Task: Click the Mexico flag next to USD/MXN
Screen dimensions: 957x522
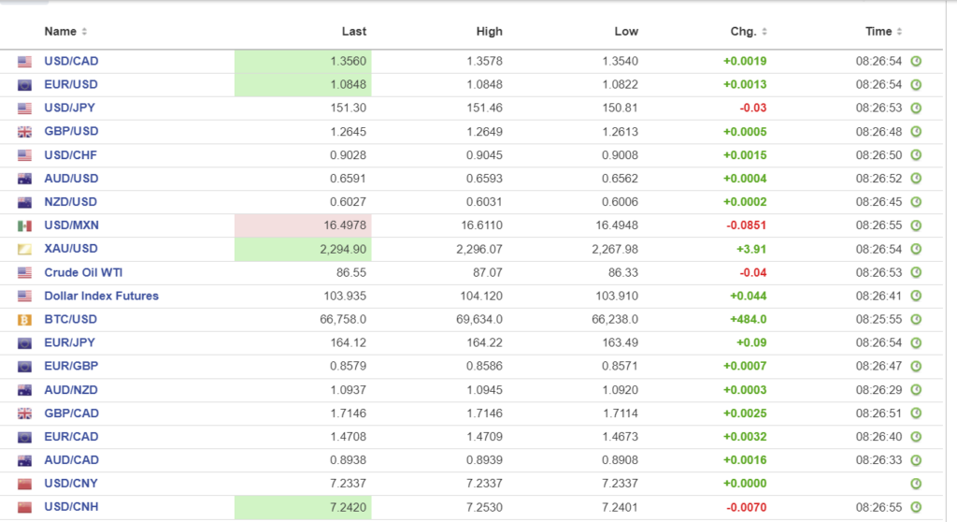Action: click(24, 225)
